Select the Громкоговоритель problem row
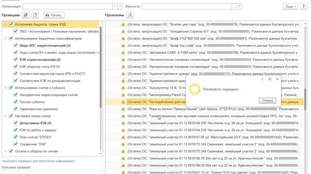The width and height of the screenshot is (311, 174). pos(204,116)
